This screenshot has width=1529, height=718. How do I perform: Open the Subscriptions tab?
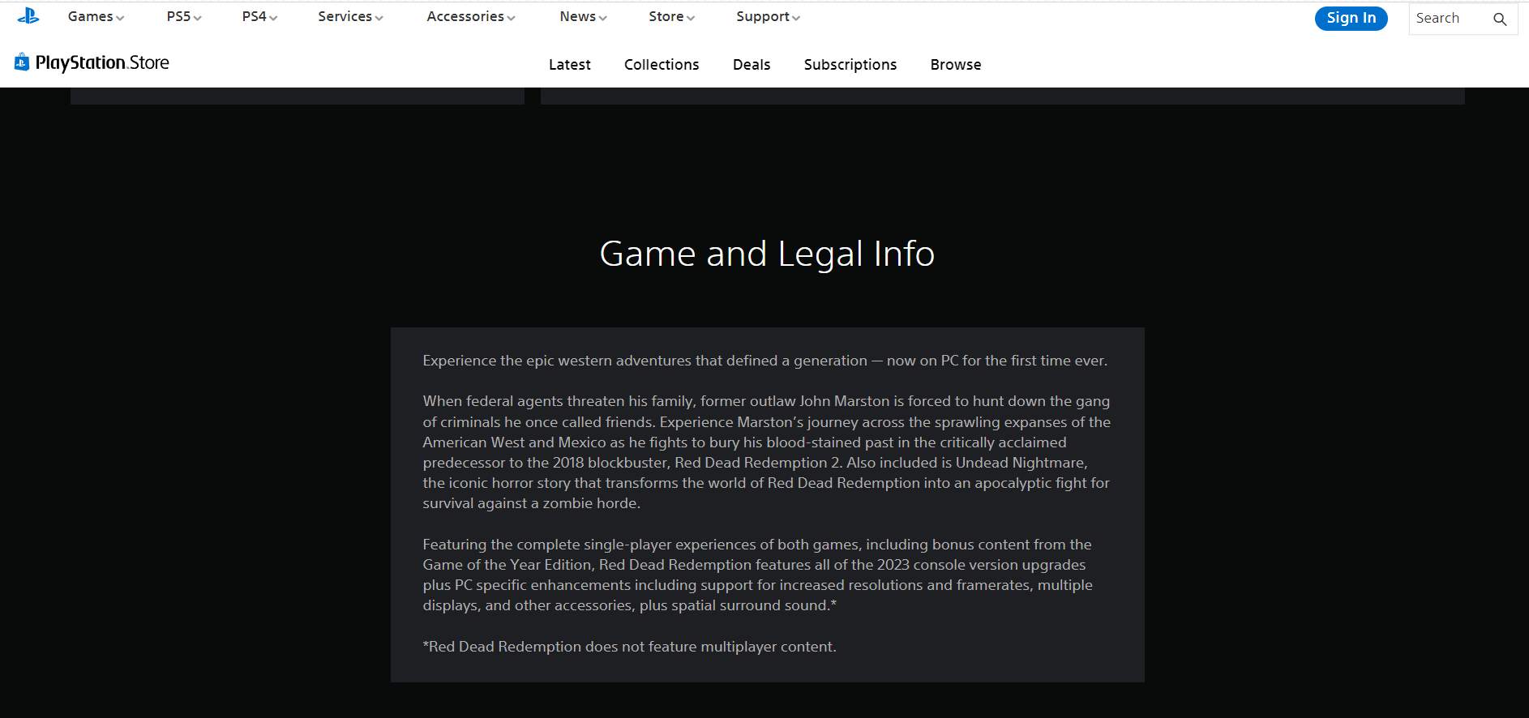click(850, 65)
